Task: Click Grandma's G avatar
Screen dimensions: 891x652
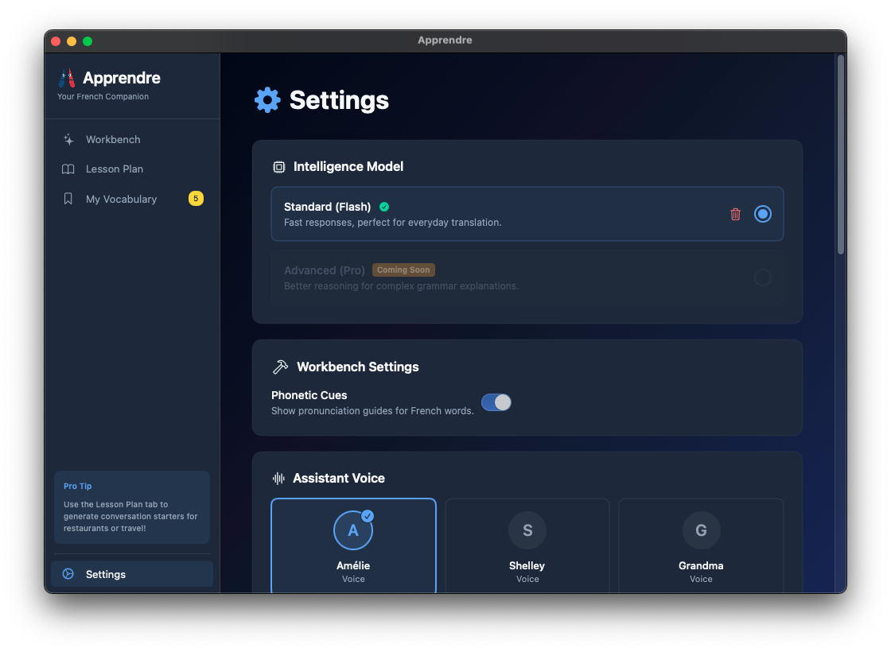Action: (701, 530)
